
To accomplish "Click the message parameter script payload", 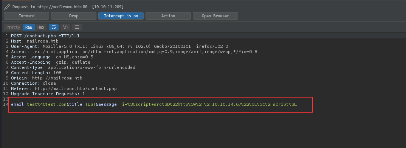I will point(208,104).
